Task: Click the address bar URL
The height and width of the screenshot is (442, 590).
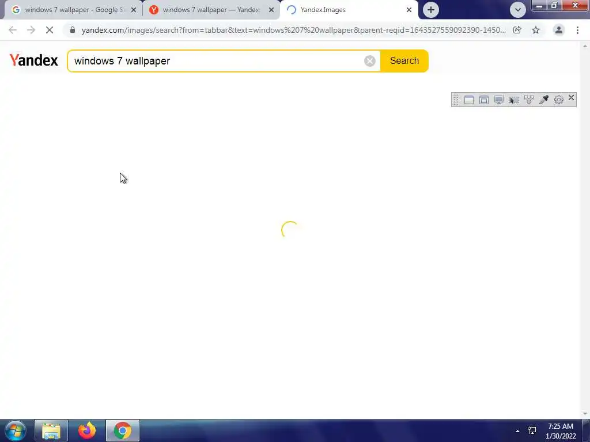Action: [x=293, y=30]
